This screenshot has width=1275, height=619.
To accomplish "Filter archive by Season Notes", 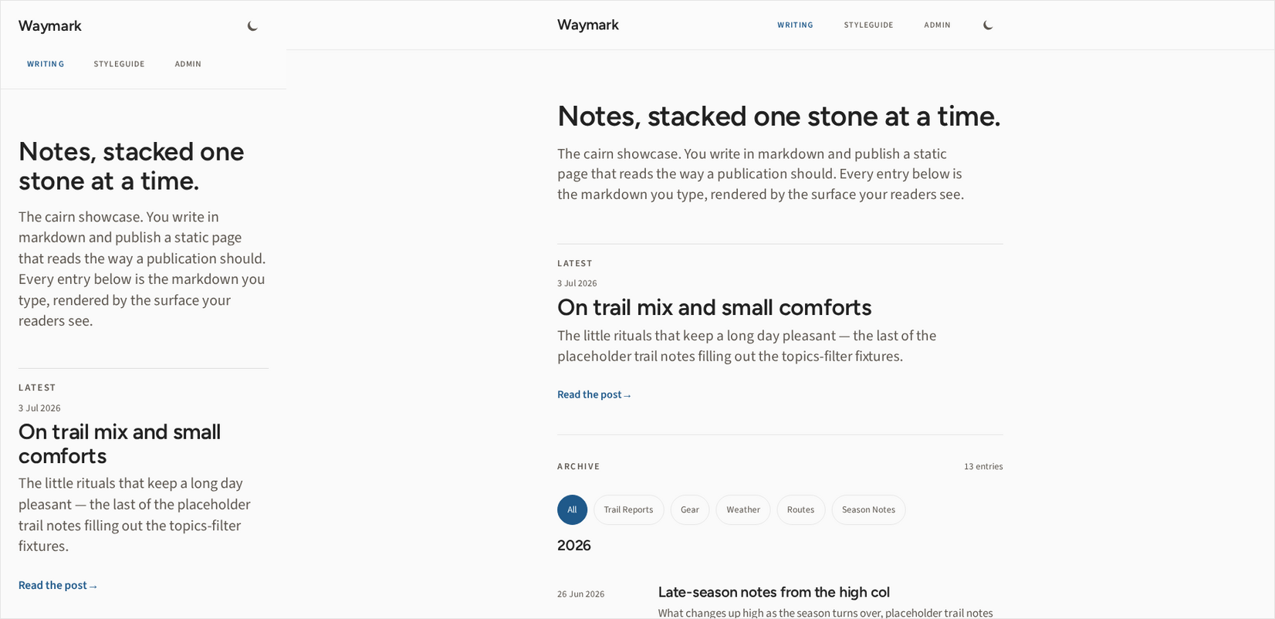I will point(868,510).
